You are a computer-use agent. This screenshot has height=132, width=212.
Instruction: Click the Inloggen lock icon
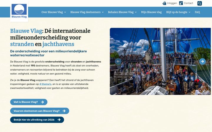164,3
